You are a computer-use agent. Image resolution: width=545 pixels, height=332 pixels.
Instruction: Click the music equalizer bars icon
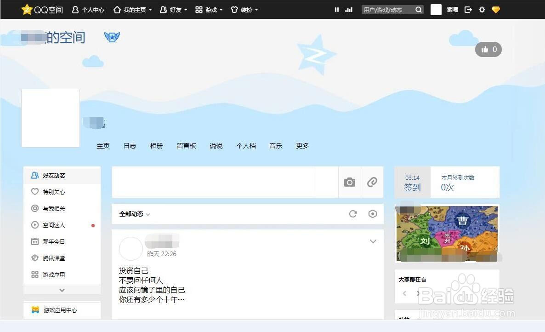pos(349,10)
